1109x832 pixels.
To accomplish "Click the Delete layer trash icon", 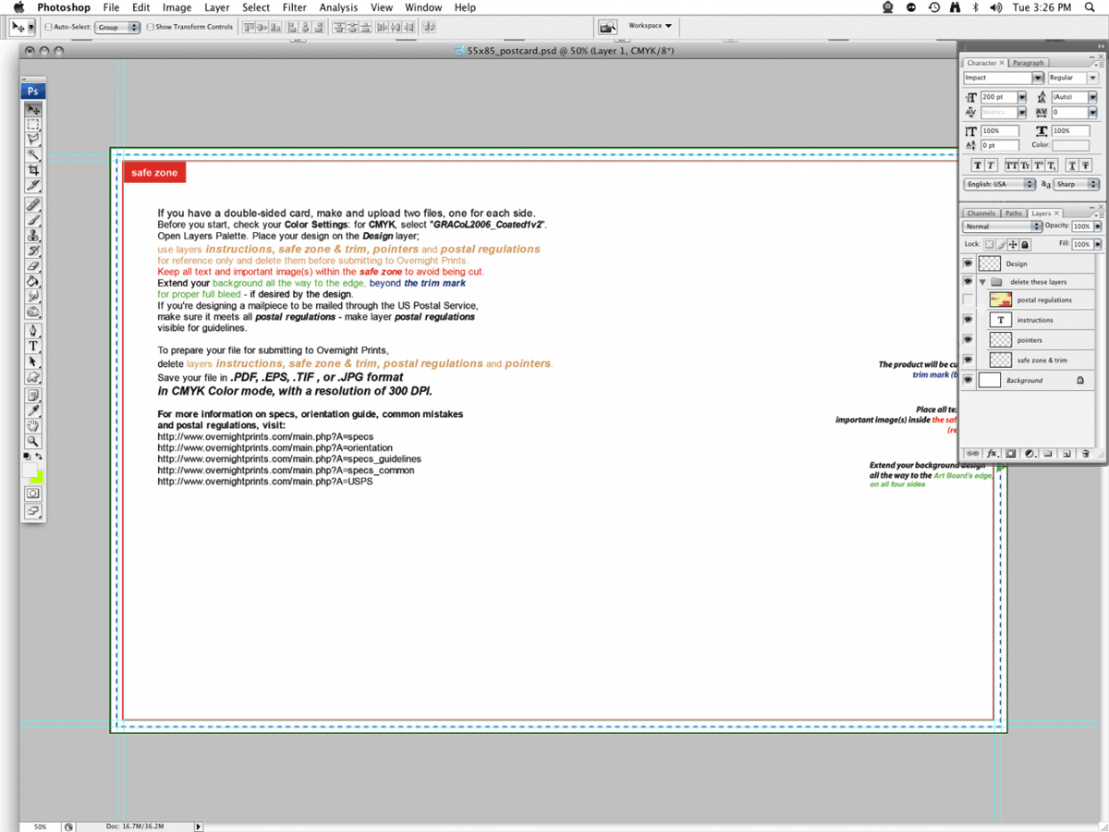I will click(x=1083, y=454).
